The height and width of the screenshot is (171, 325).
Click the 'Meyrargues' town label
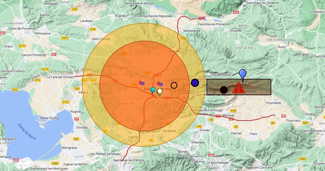192,31
